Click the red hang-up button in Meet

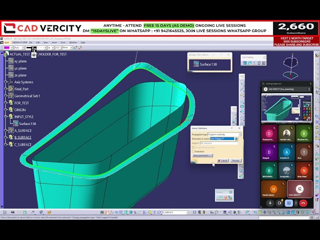[x=303, y=203]
